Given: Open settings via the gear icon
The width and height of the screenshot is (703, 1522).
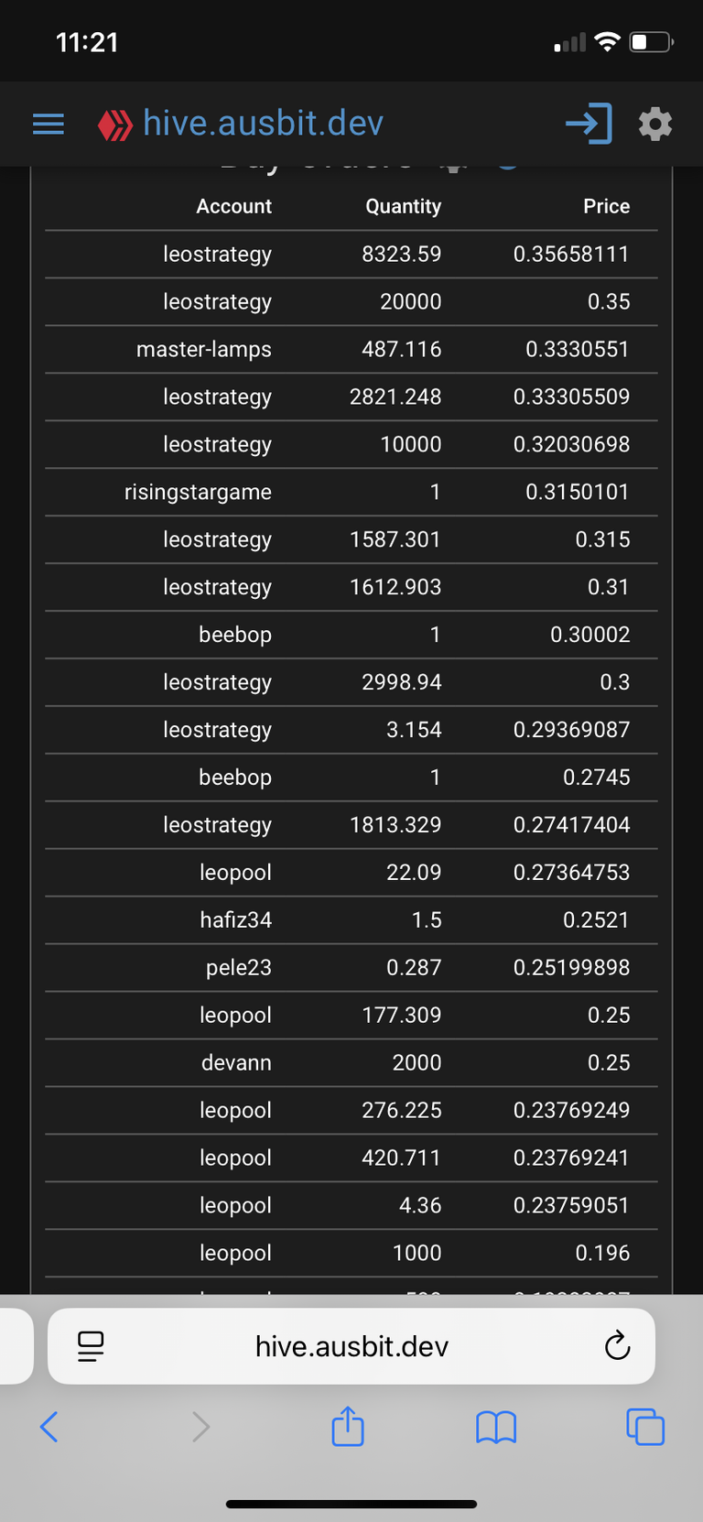Looking at the screenshot, I should (655, 124).
